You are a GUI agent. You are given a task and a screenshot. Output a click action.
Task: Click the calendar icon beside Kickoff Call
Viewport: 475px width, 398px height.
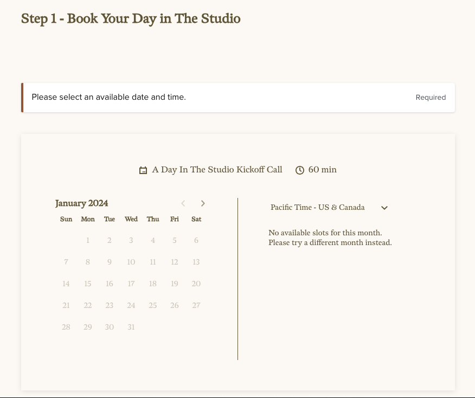[143, 170]
